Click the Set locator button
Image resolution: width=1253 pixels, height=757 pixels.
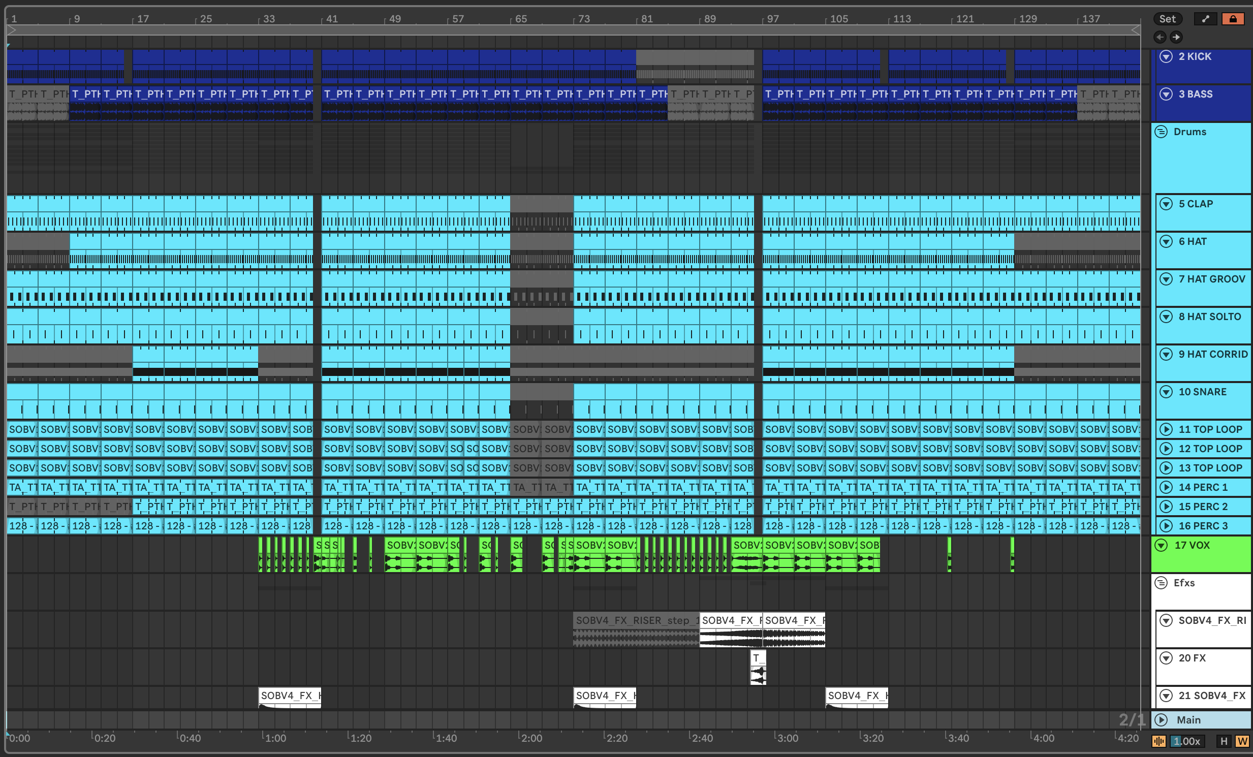pyautogui.click(x=1167, y=19)
